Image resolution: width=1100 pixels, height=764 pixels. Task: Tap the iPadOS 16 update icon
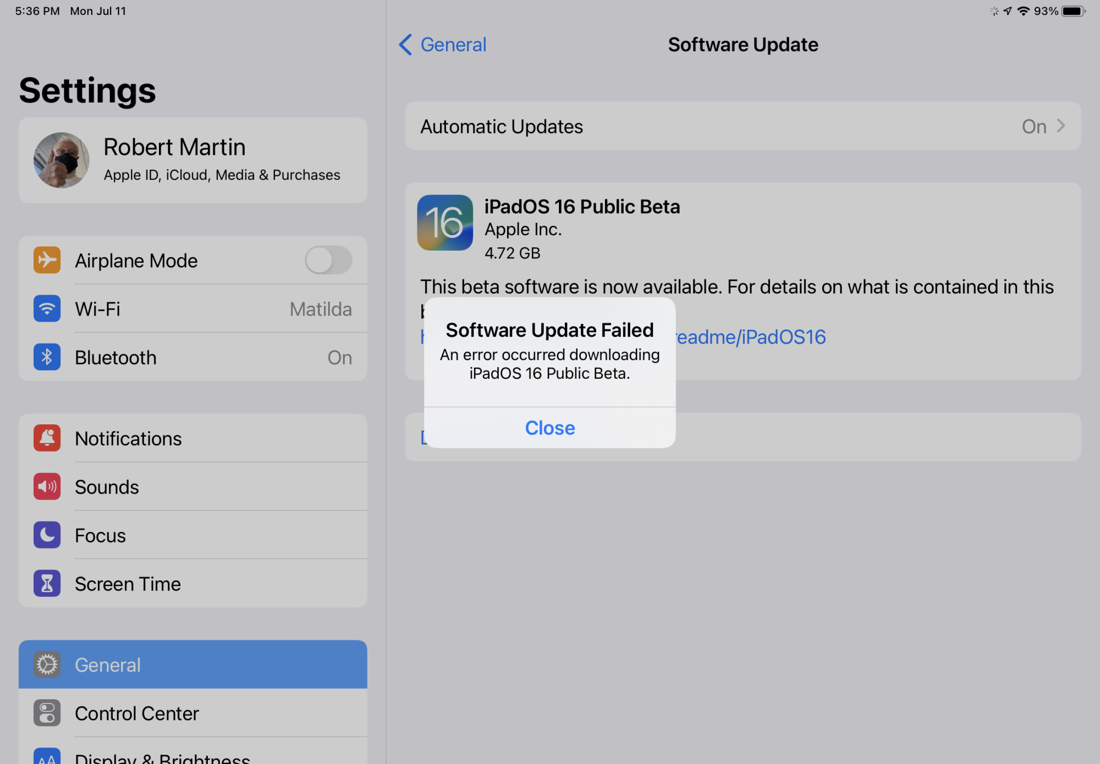point(444,223)
